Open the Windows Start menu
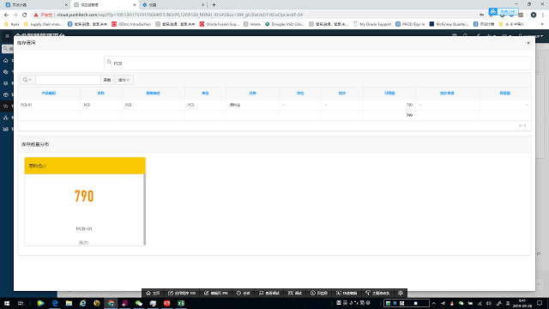Image resolution: width=549 pixels, height=309 pixels. click(7, 303)
